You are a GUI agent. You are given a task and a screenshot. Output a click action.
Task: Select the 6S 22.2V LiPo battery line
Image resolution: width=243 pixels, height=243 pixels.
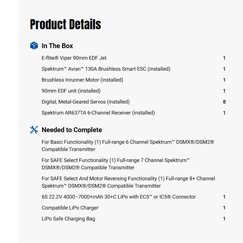119,197
